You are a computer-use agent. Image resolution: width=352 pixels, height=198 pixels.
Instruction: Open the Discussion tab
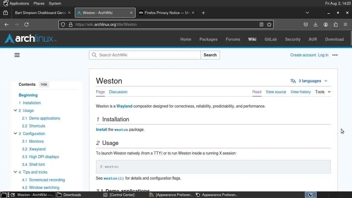[x=118, y=92]
